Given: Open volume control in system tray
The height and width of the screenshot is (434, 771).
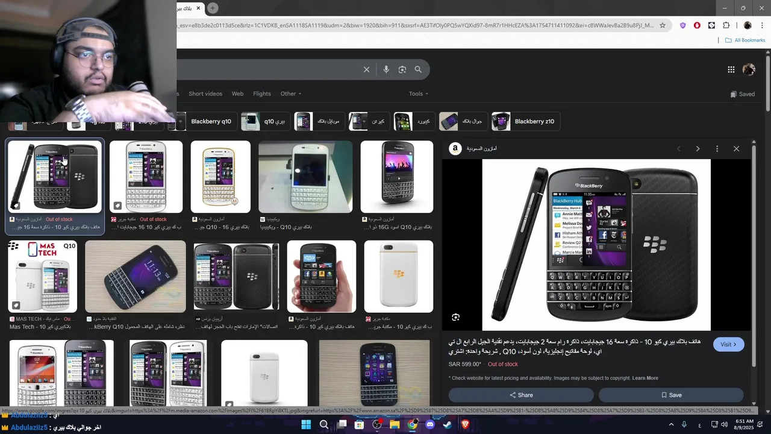Looking at the screenshot, I should click(725, 424).
